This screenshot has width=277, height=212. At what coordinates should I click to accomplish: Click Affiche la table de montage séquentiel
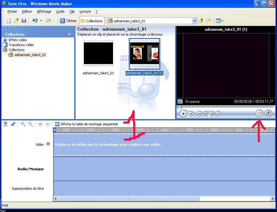pos(89,124)
